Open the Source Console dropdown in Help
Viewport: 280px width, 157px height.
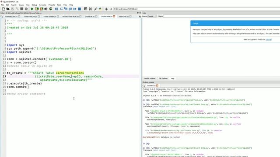151,16
